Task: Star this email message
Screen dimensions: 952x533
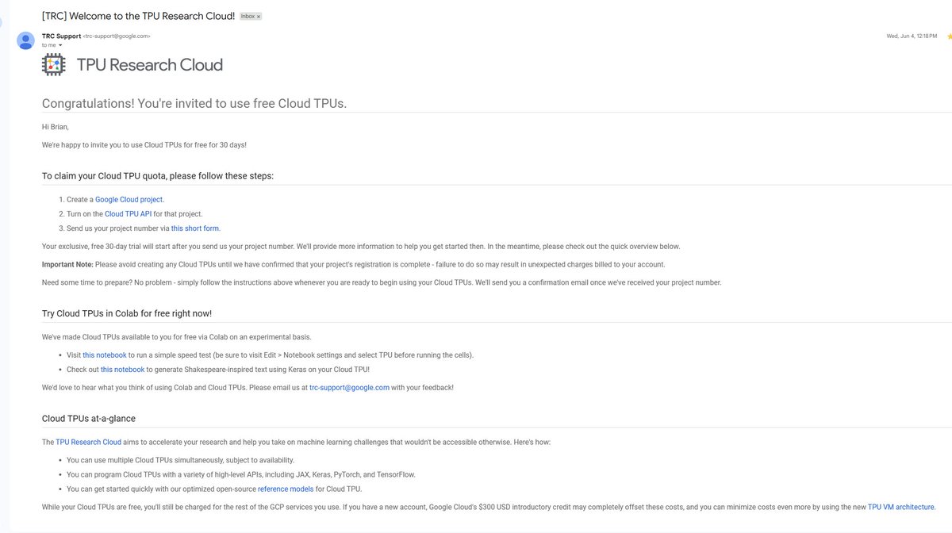Action: point(949,36)
